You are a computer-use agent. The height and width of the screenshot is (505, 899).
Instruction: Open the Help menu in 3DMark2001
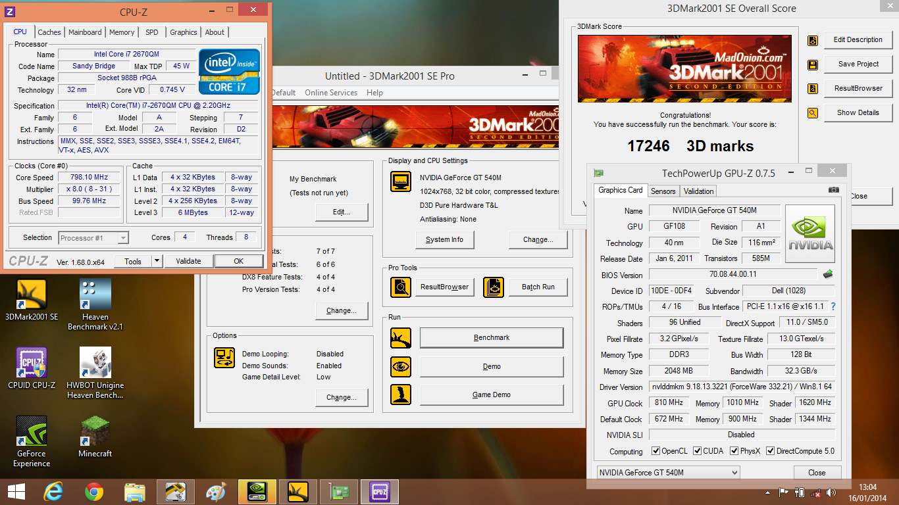[374, 93]
